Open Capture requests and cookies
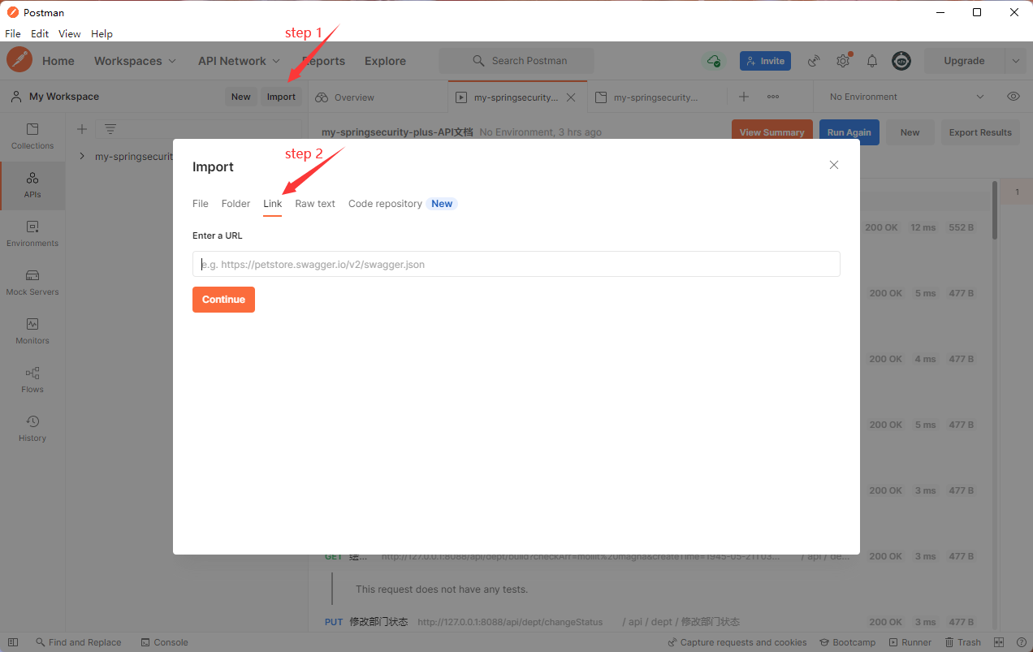This screenshot has height=652, width=1033. [x=737, y=642]
